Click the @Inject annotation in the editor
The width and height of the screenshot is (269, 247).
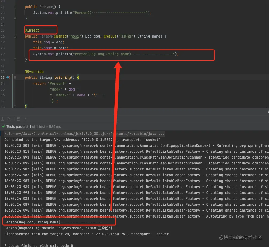[32, 31]
